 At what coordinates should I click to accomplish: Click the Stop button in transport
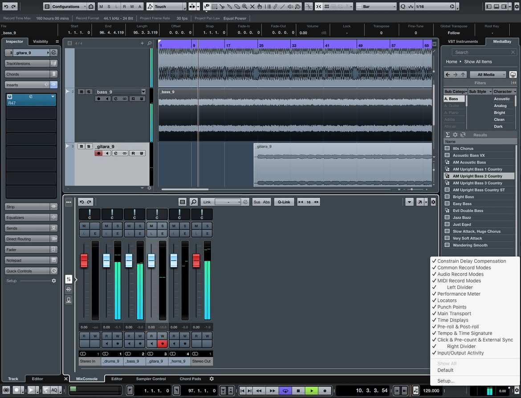(x=298, y=391)
